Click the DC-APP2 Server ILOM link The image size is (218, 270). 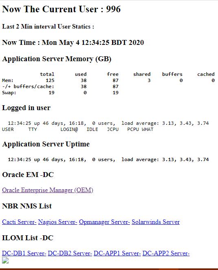(x=166, y=253)
